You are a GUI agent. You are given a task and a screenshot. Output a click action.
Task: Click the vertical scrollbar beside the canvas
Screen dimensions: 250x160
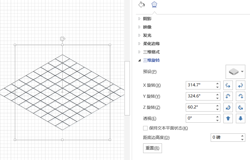[x=127, y=88]
